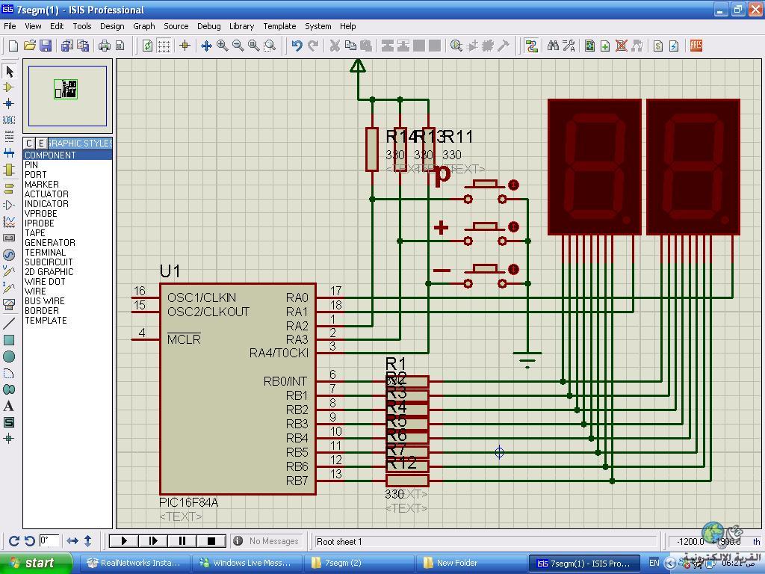Open the Graph menu
The height and width of the screenshot is (574, 765).
click(x=144, y=26)
